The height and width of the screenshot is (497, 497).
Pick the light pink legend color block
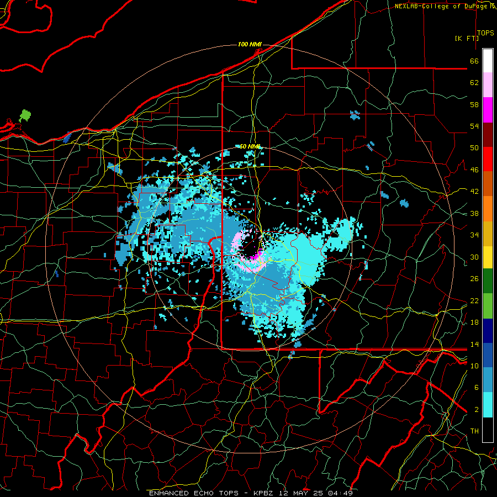(488, 85)
